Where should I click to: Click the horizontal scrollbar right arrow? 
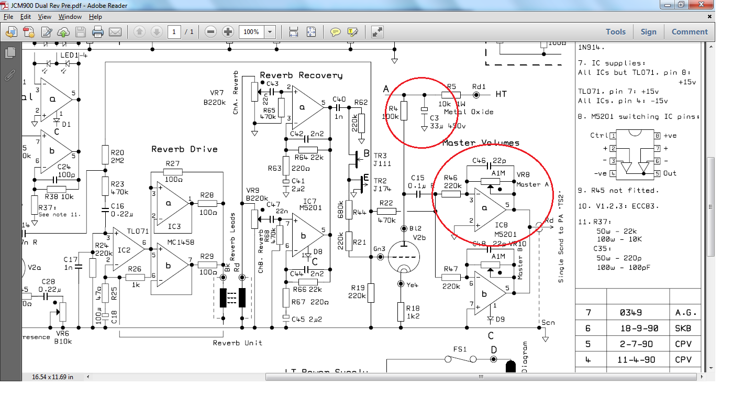[x=703, y=377]
